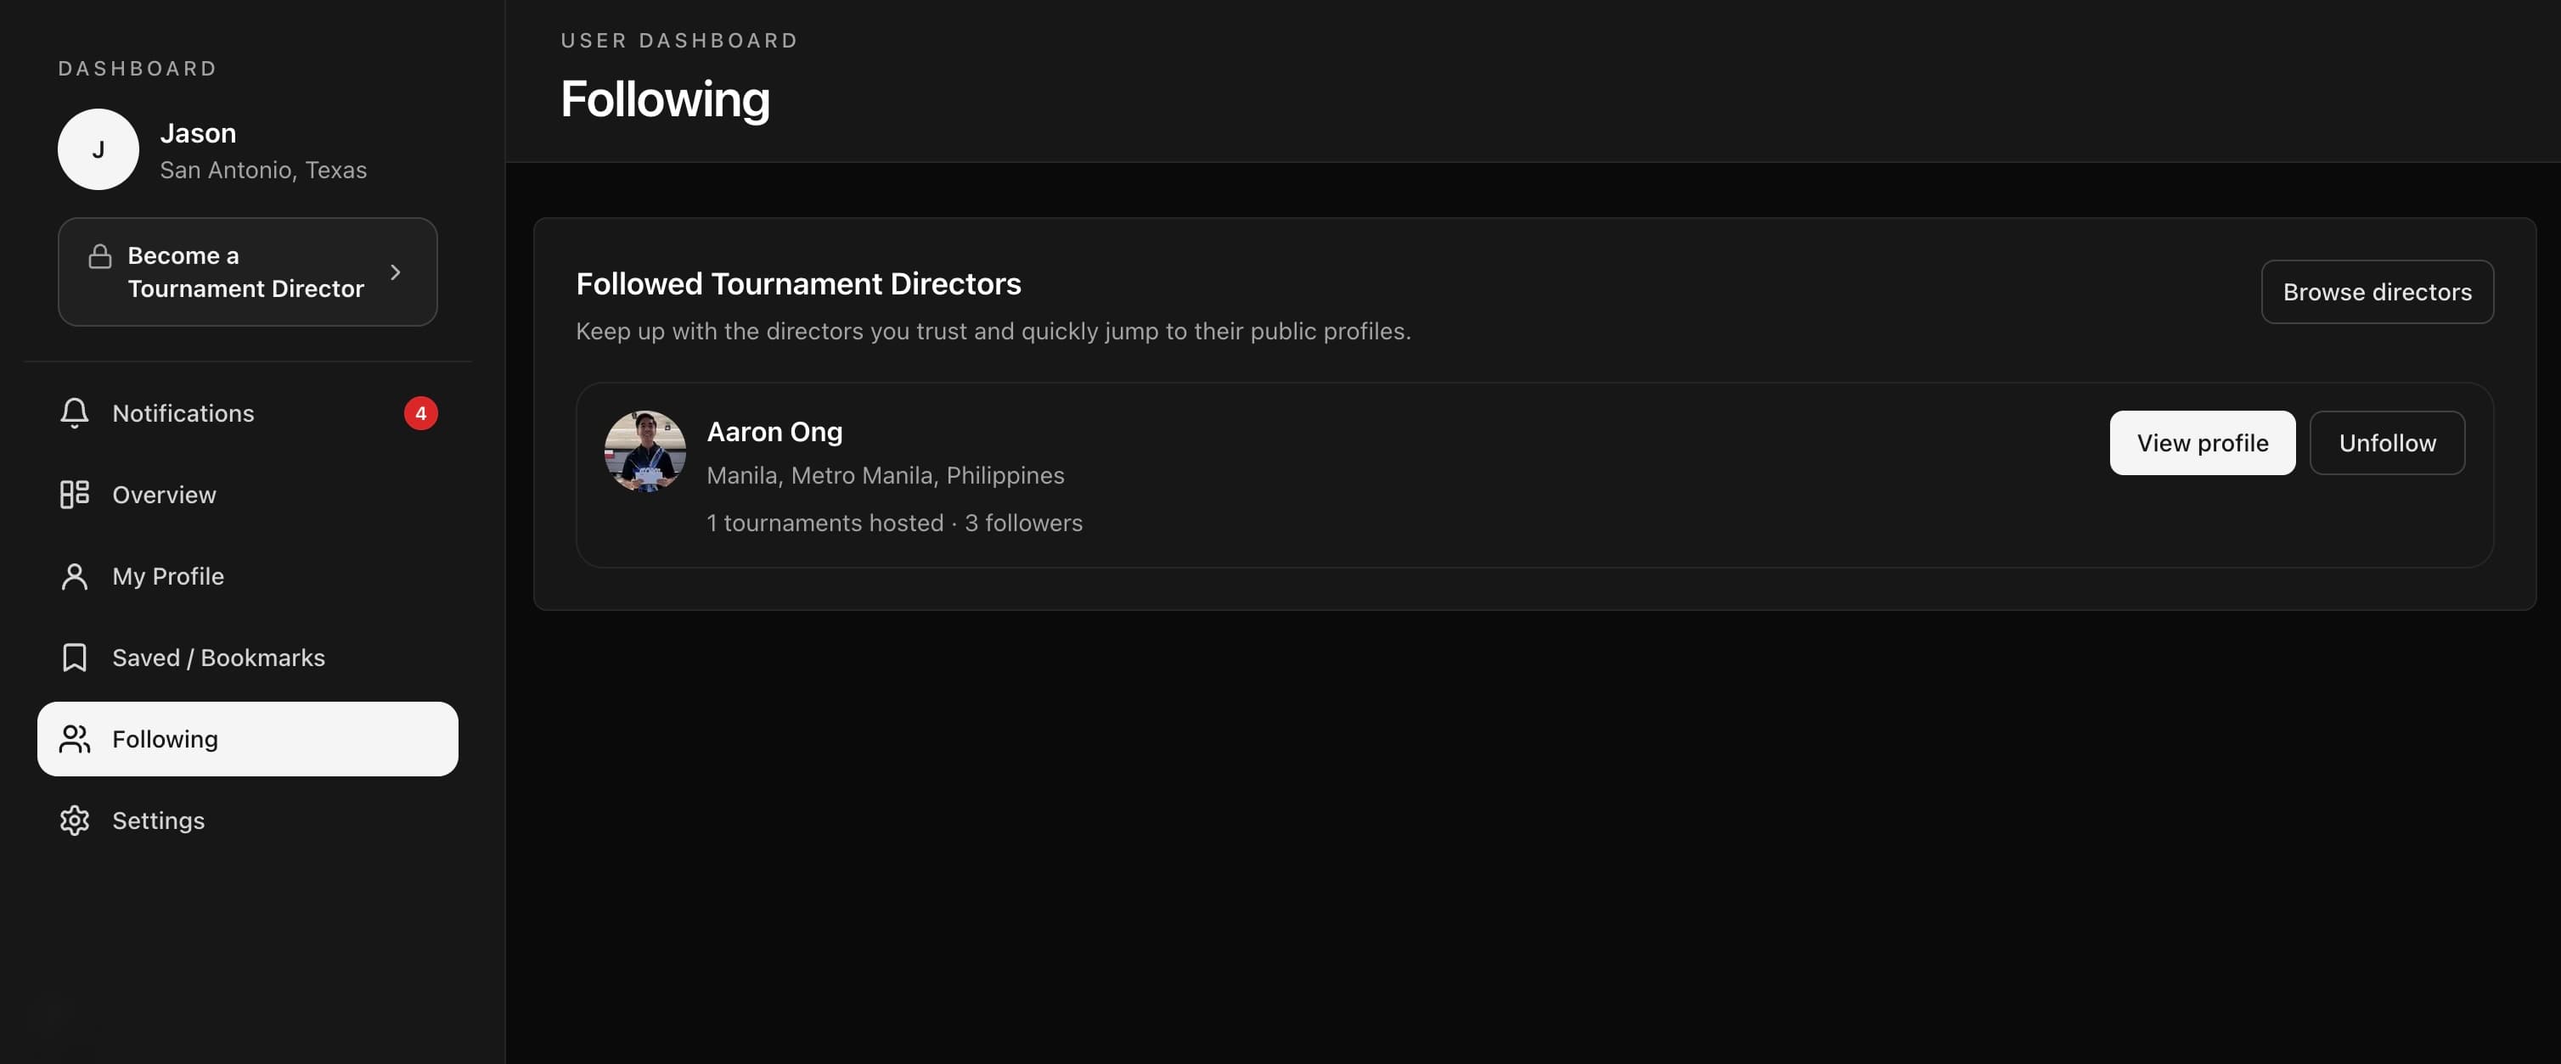Click 'Manila, Metro Manila, Philippines' text

(x=885, y=476)
